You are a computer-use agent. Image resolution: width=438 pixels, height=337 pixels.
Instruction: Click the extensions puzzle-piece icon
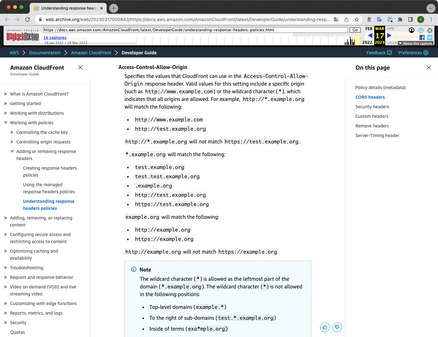pos(400,19)
